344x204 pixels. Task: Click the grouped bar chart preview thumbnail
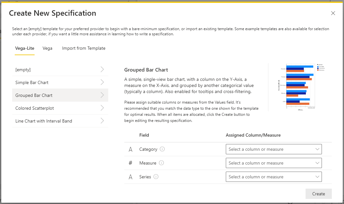click(301, 87)
